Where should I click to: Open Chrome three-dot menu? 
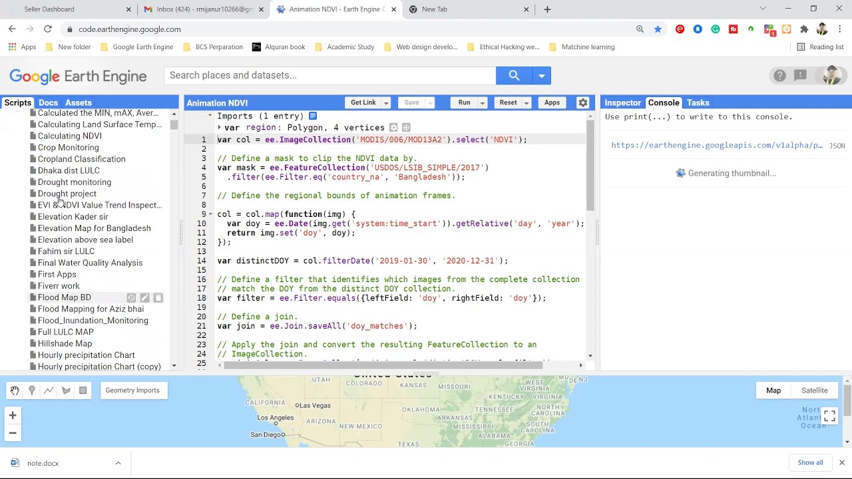(840, 29)
